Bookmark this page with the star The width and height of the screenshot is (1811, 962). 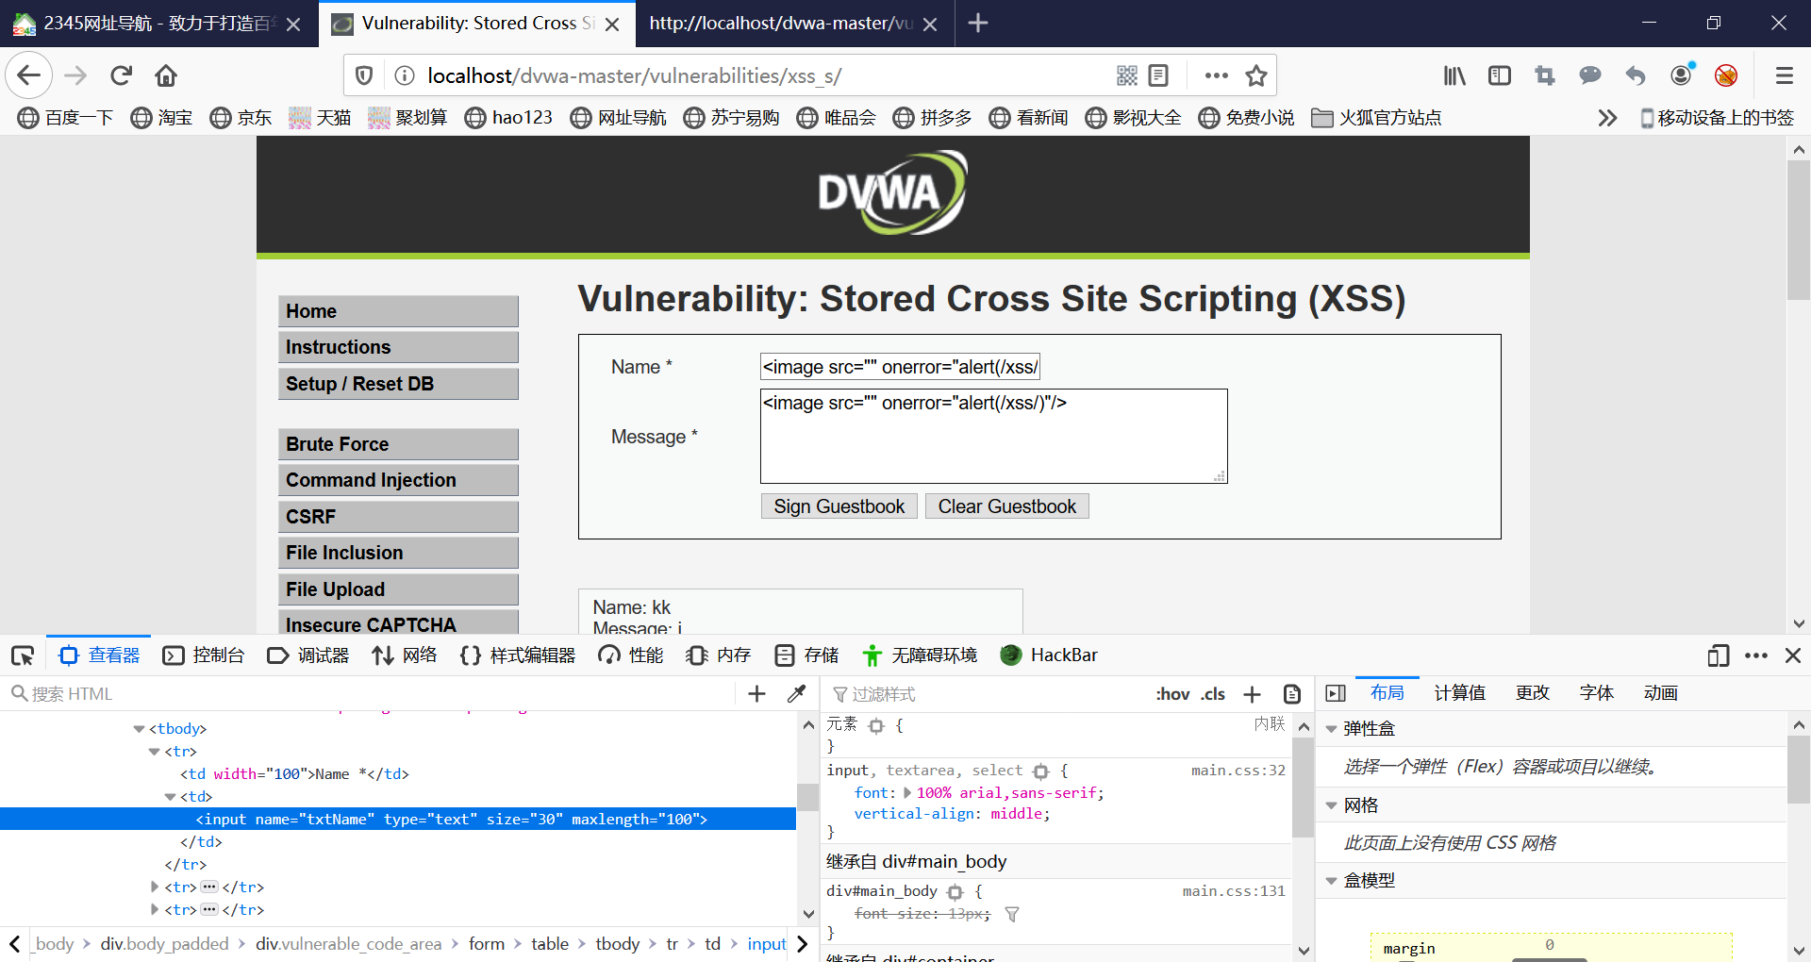click(1256, 75)
